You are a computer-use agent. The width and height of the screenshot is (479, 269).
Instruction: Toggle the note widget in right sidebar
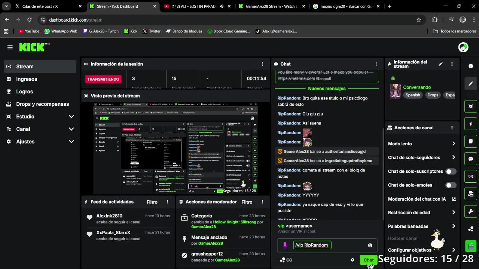[471, 142]
